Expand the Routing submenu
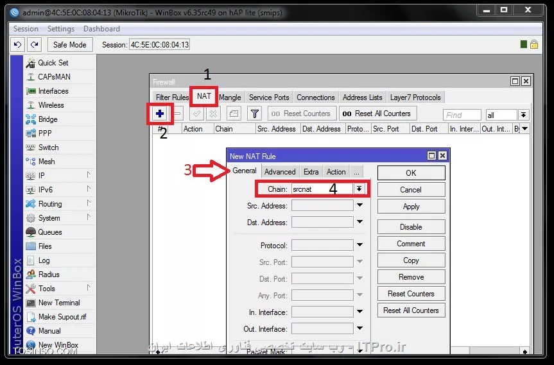The width and height of the screenshot is (554, 365). click(x=89, y=203)
